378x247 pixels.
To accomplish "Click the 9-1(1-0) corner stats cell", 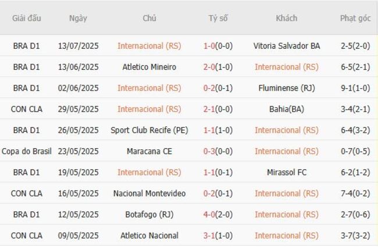I will pos(355,88).
